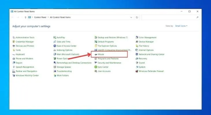211x115 pixels.
Task: Open the Mouse settings icon
Action: coord(96,54)
